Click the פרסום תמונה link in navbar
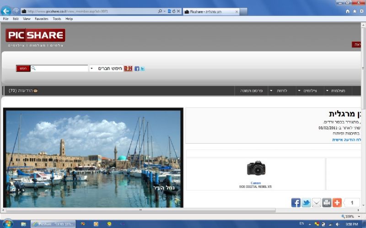This screenshot has width=366, height=228. click(x=251, y=91)
